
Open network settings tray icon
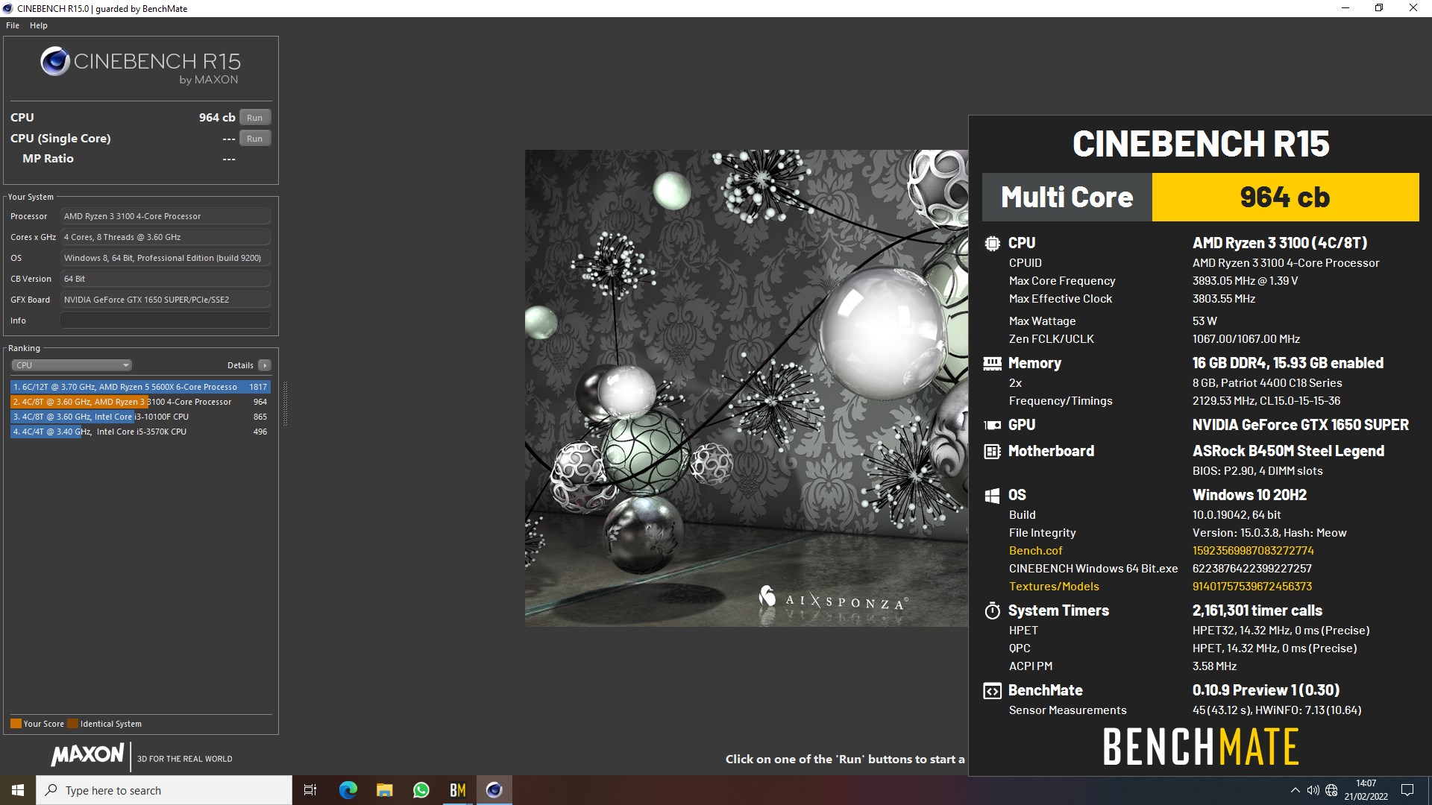(1331, 790)
